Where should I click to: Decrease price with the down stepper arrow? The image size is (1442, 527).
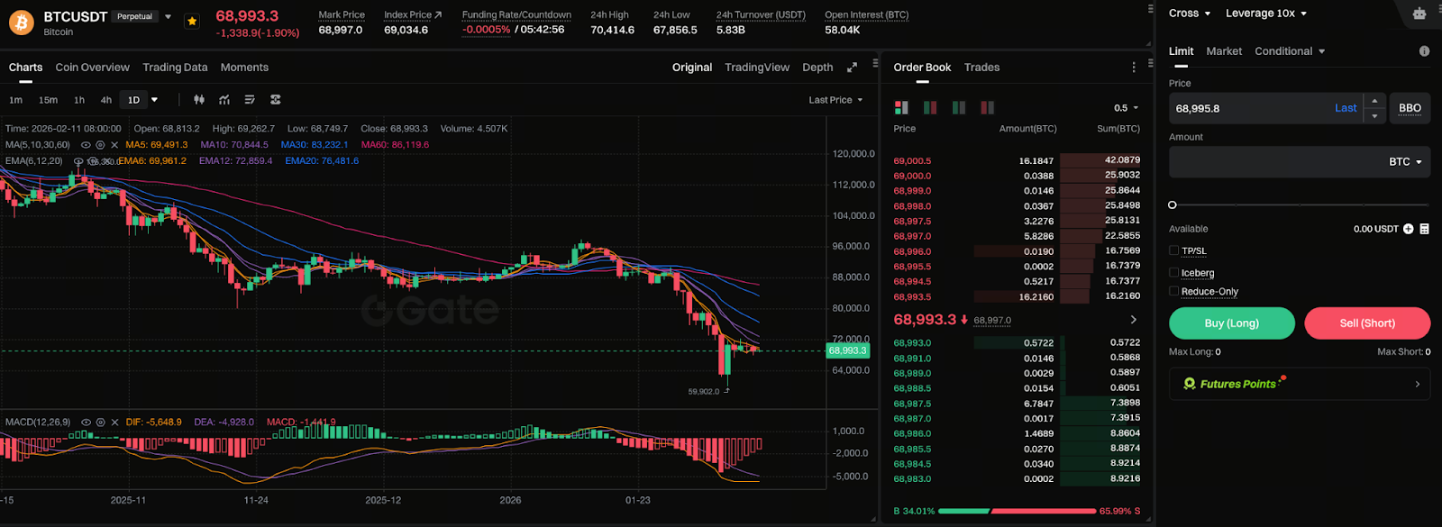click(x=1374, y=116)
